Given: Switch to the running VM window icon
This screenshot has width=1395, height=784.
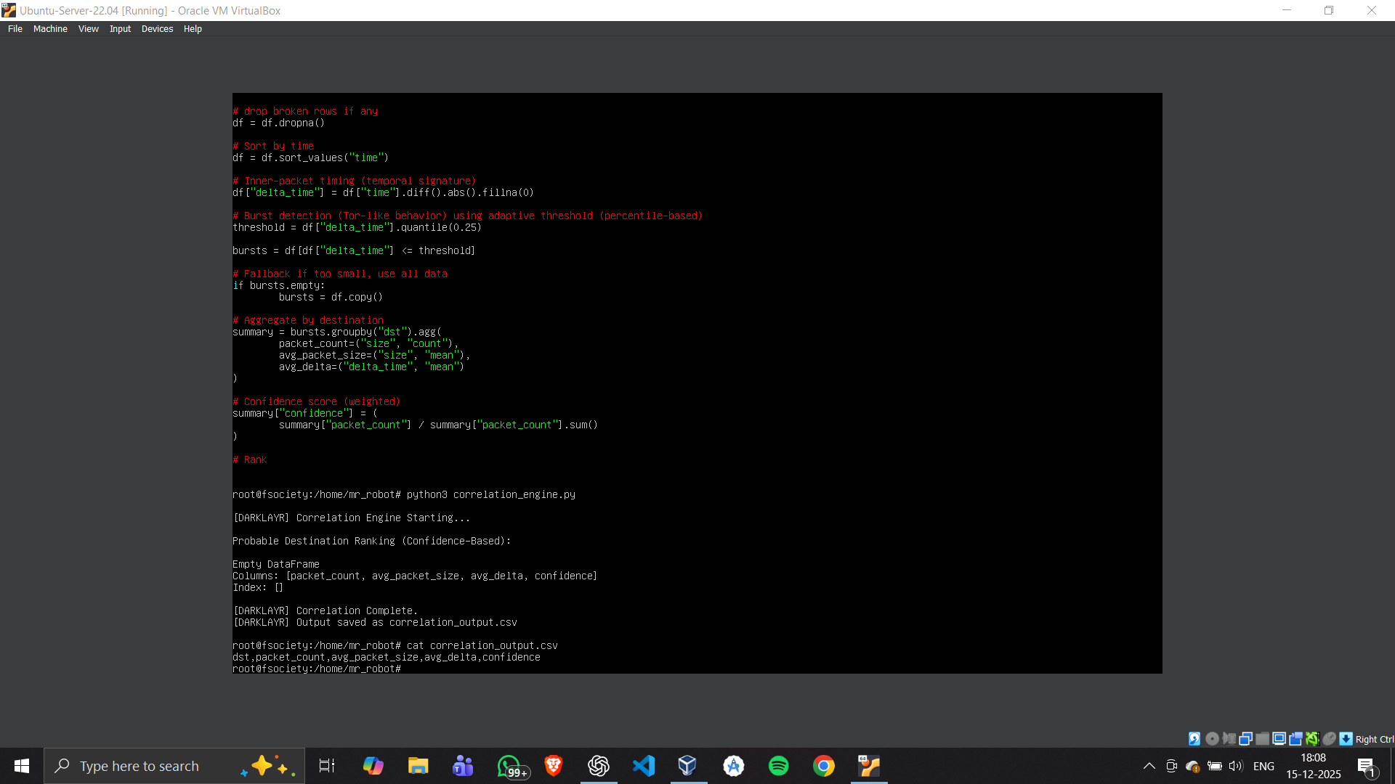Looking at the screenshot, I should coord(869,766).
